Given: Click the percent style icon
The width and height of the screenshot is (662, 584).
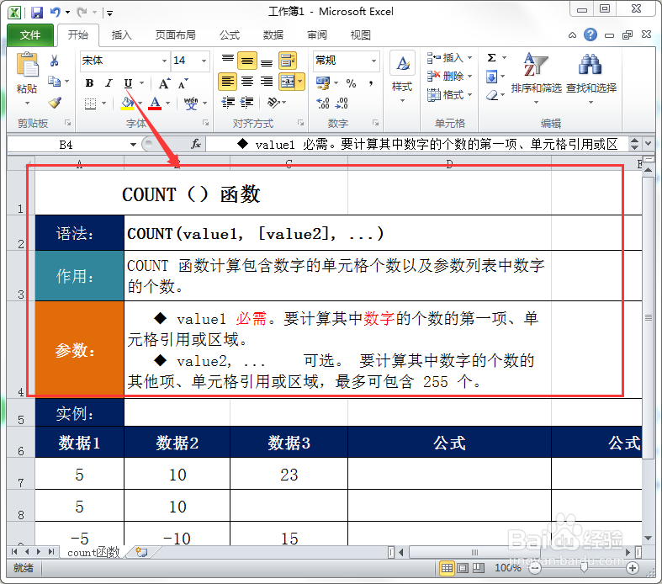Looking at the screenshot, I should 352,83.
